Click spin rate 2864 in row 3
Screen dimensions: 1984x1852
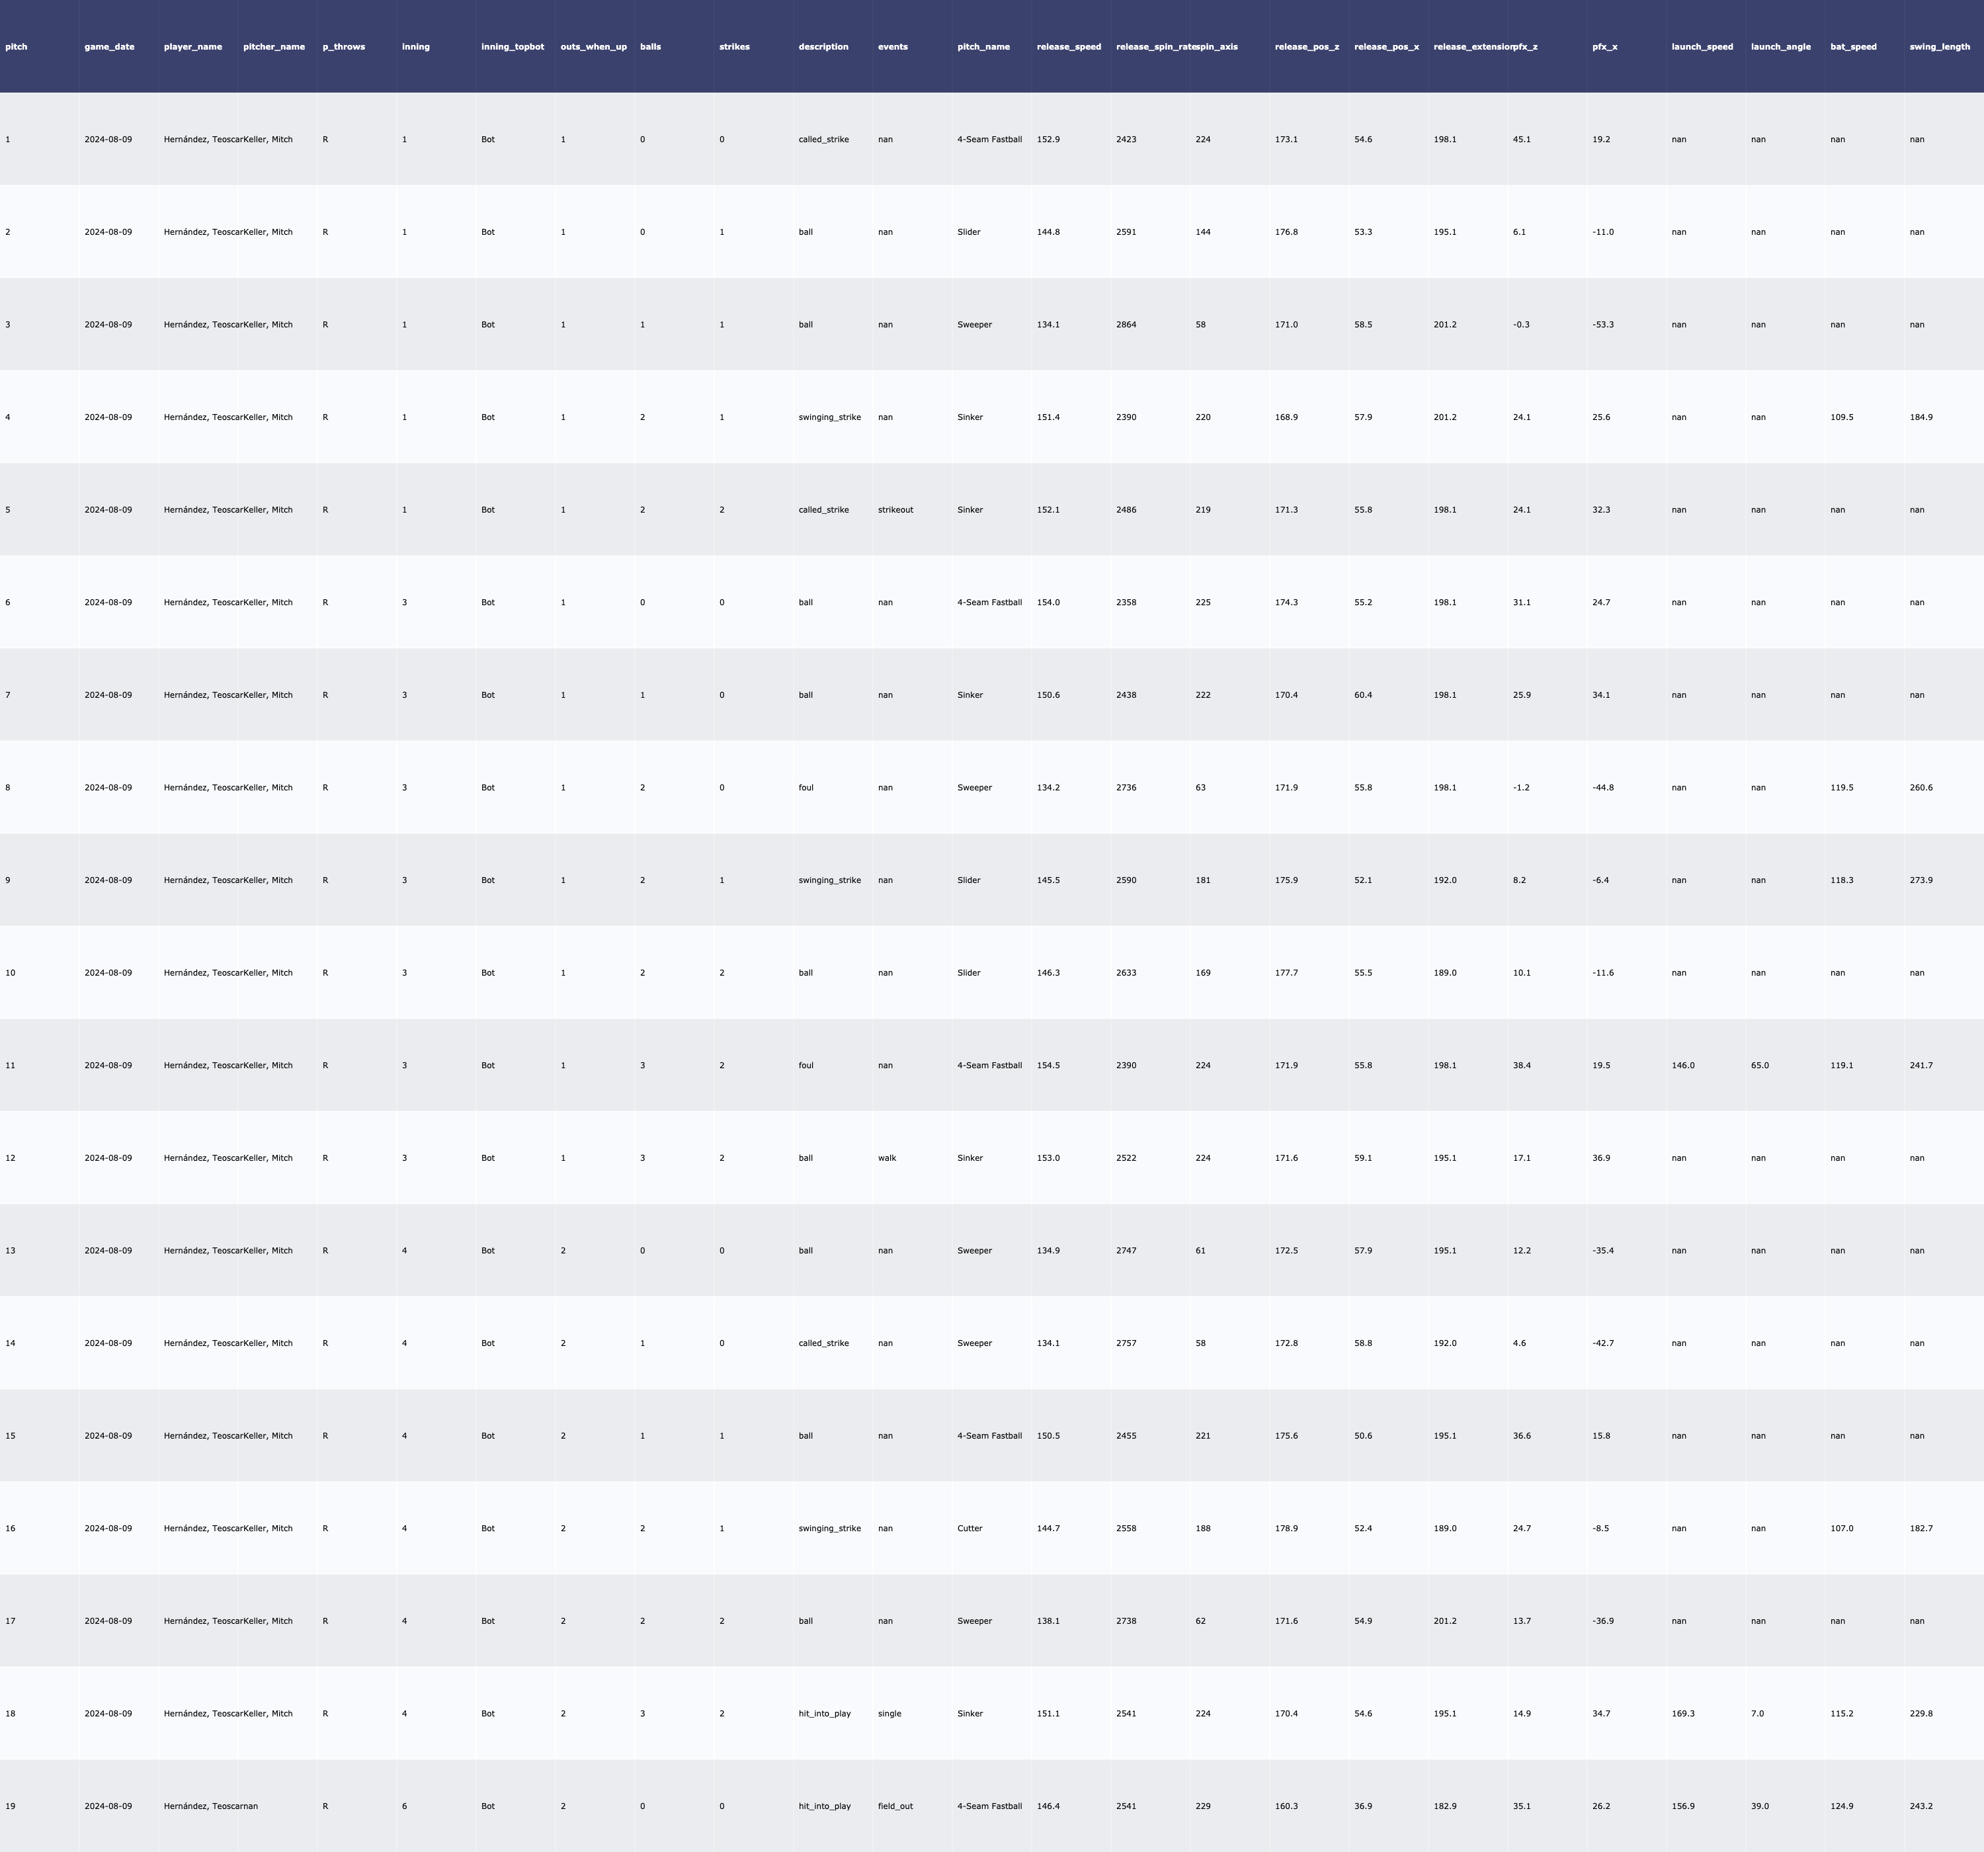(1126, 325)
